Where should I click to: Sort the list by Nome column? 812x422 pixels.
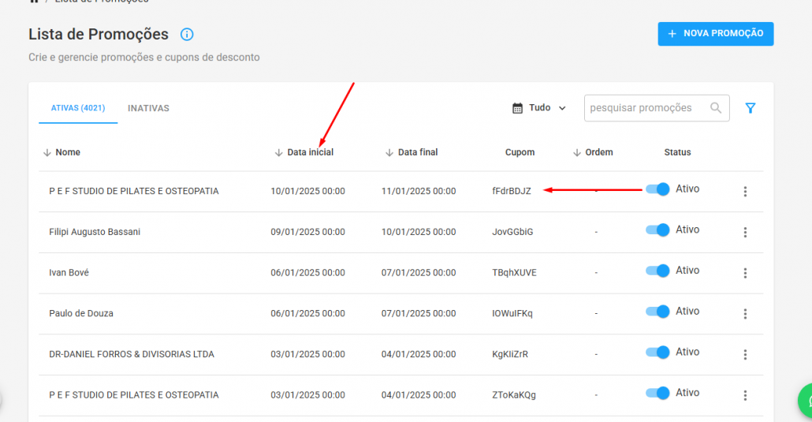point(67,152)
